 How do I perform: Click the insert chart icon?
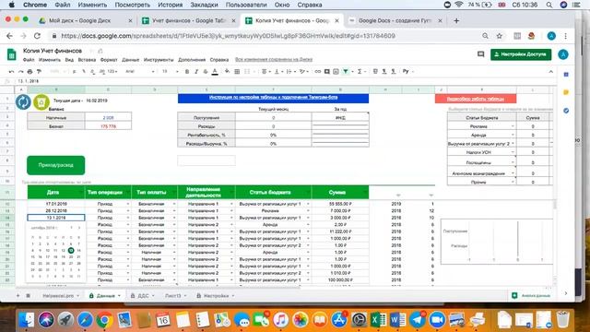336,72
